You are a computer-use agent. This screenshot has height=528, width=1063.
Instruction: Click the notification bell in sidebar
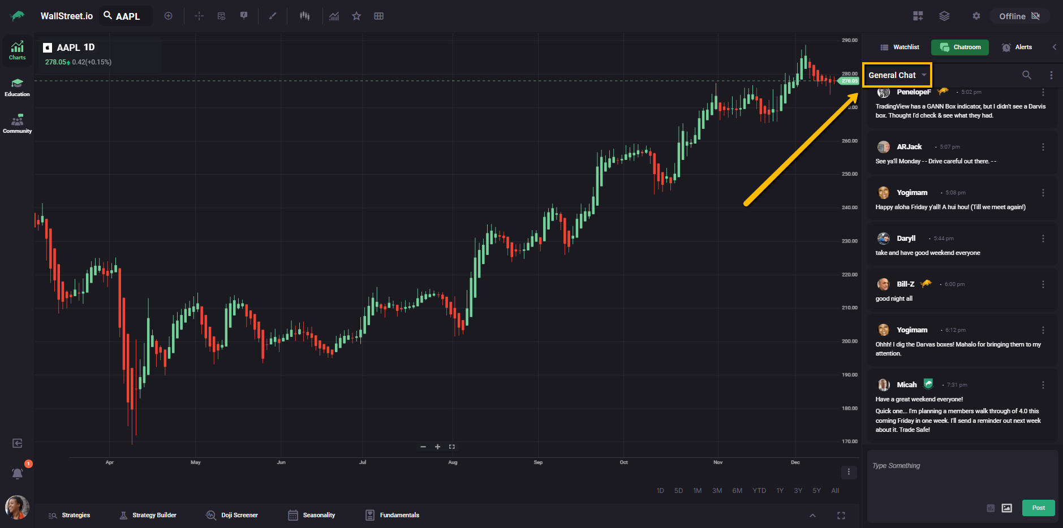[18, 473]
